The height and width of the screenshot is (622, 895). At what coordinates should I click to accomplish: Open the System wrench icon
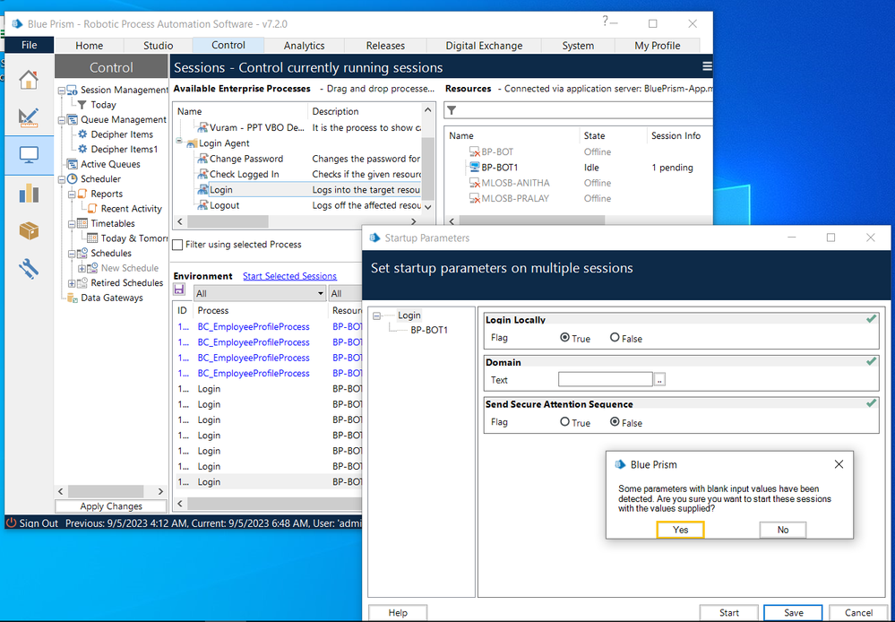point(29,268)
